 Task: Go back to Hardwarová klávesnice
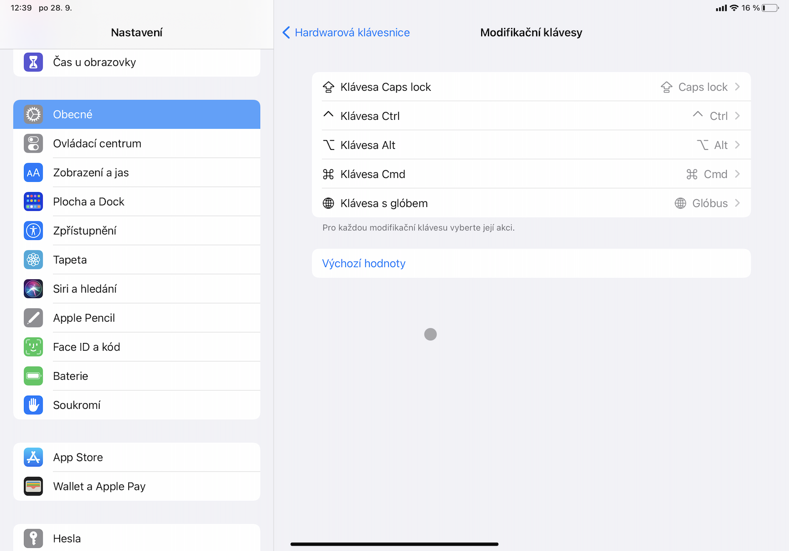346,33
